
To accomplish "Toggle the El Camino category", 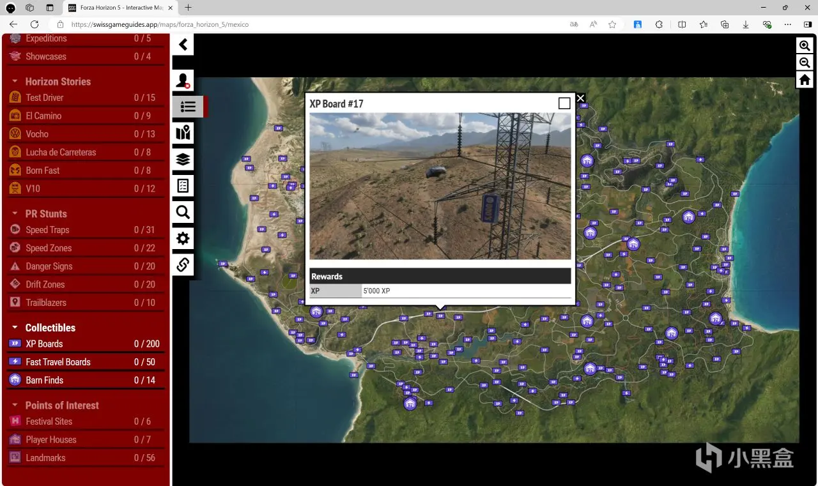I will click(86, 116).
